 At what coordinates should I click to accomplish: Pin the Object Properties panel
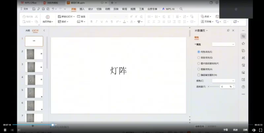pos(228,30)
